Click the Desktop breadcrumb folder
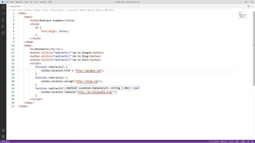This screenshot has height=143, width=255. [37, 10]
